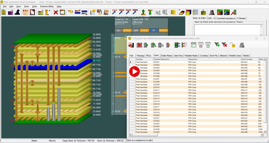Click the green up arrow move icon
269x143 pixels.
(x=143, y=12)
